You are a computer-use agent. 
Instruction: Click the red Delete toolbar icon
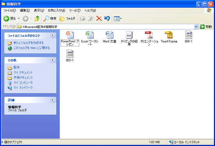point(99,18)
